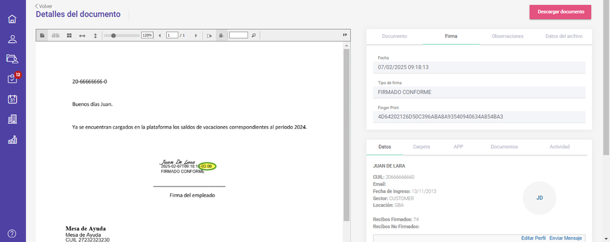
Task: Open the folder search icon in sidebar
Action: pyautogui.click(x=12, y=59)
